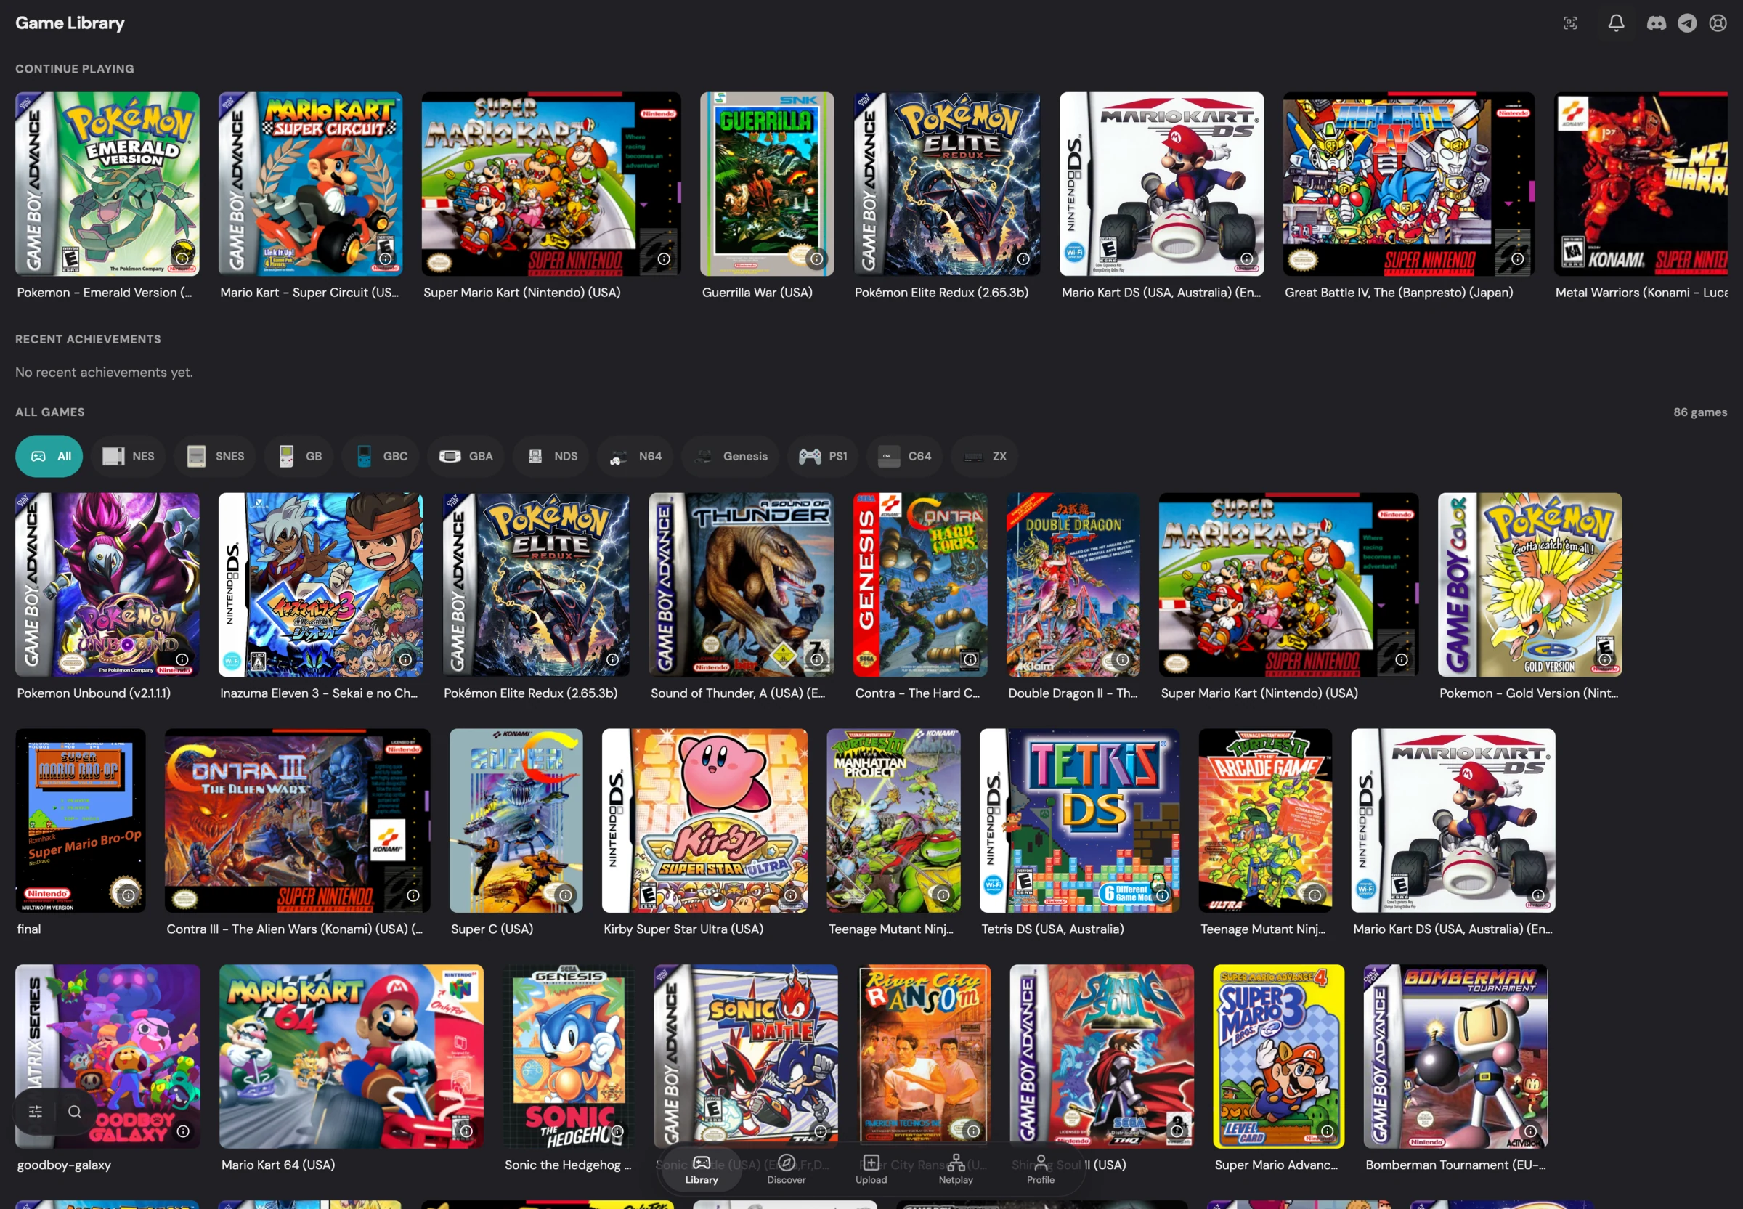Filter games by GBA platform
Image resolution: width=1743 pixels, height=1209 pixels.
466,456
